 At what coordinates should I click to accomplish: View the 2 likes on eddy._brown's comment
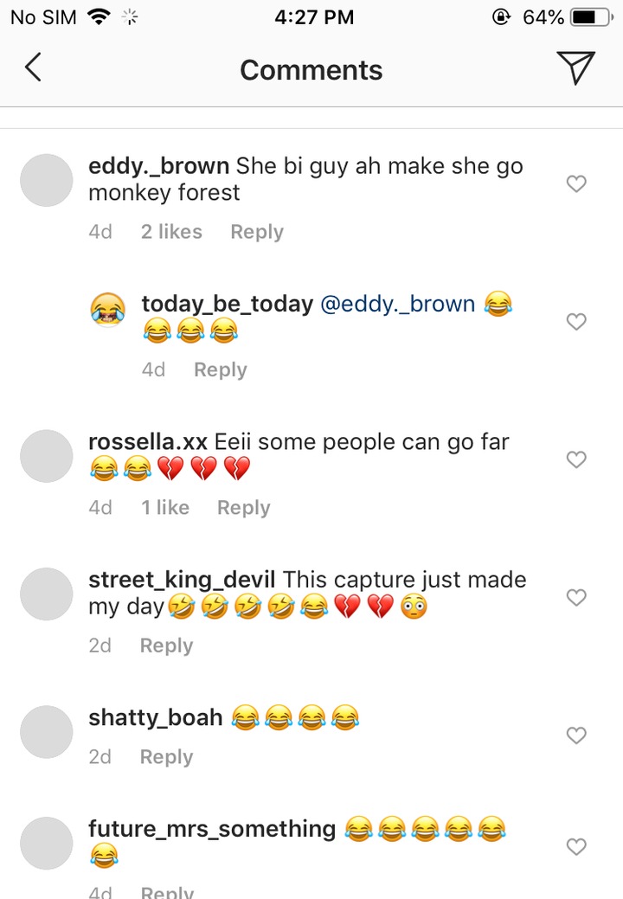click(171, 232)
